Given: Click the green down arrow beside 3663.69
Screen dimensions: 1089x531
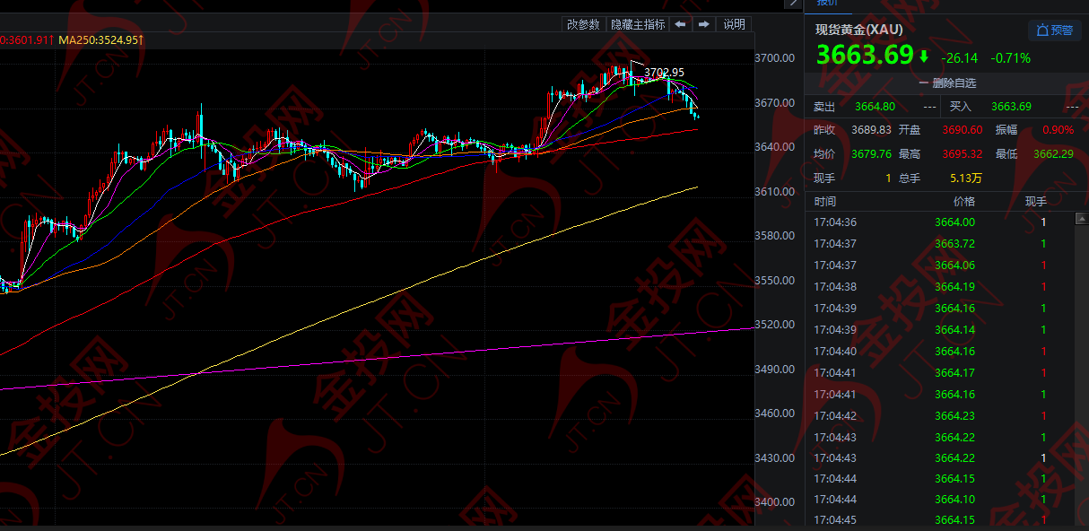Looking at the screenshot, I should pyautogui.click(x=924, y=57).
